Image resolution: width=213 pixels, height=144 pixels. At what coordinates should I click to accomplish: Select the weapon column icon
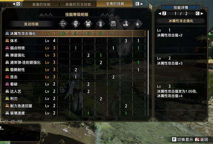[x=63, y=24]
